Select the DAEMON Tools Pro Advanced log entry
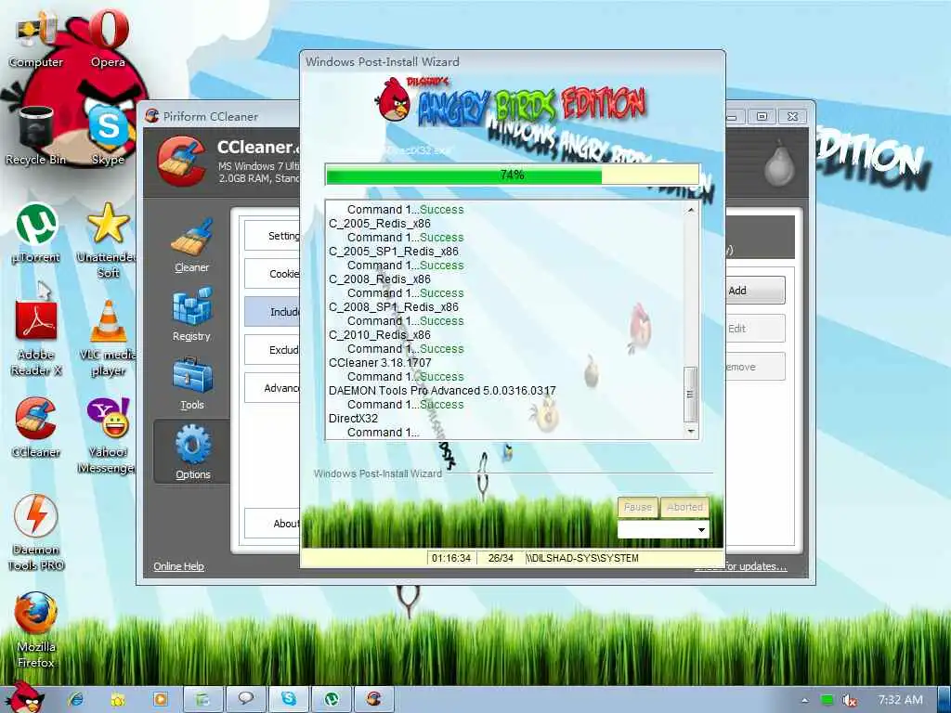This screenshot has height=713, width=951. (x=442, y=391)
